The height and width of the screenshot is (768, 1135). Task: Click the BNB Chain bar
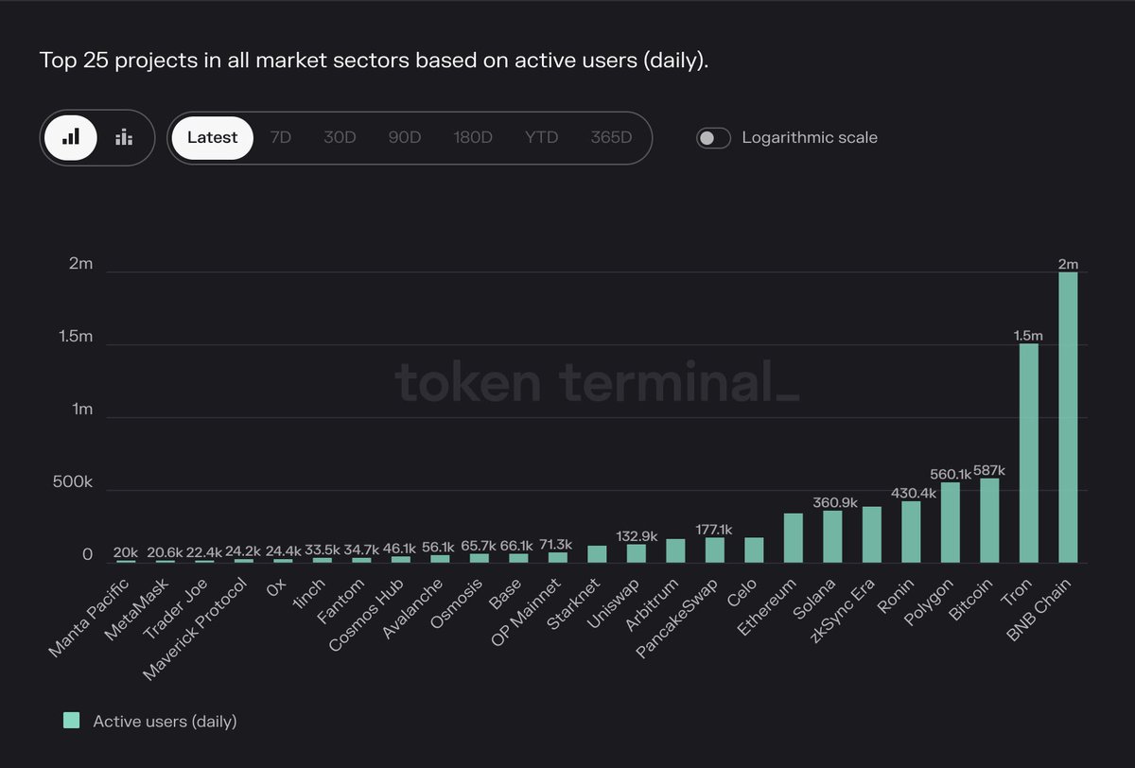click(1068, 417)
